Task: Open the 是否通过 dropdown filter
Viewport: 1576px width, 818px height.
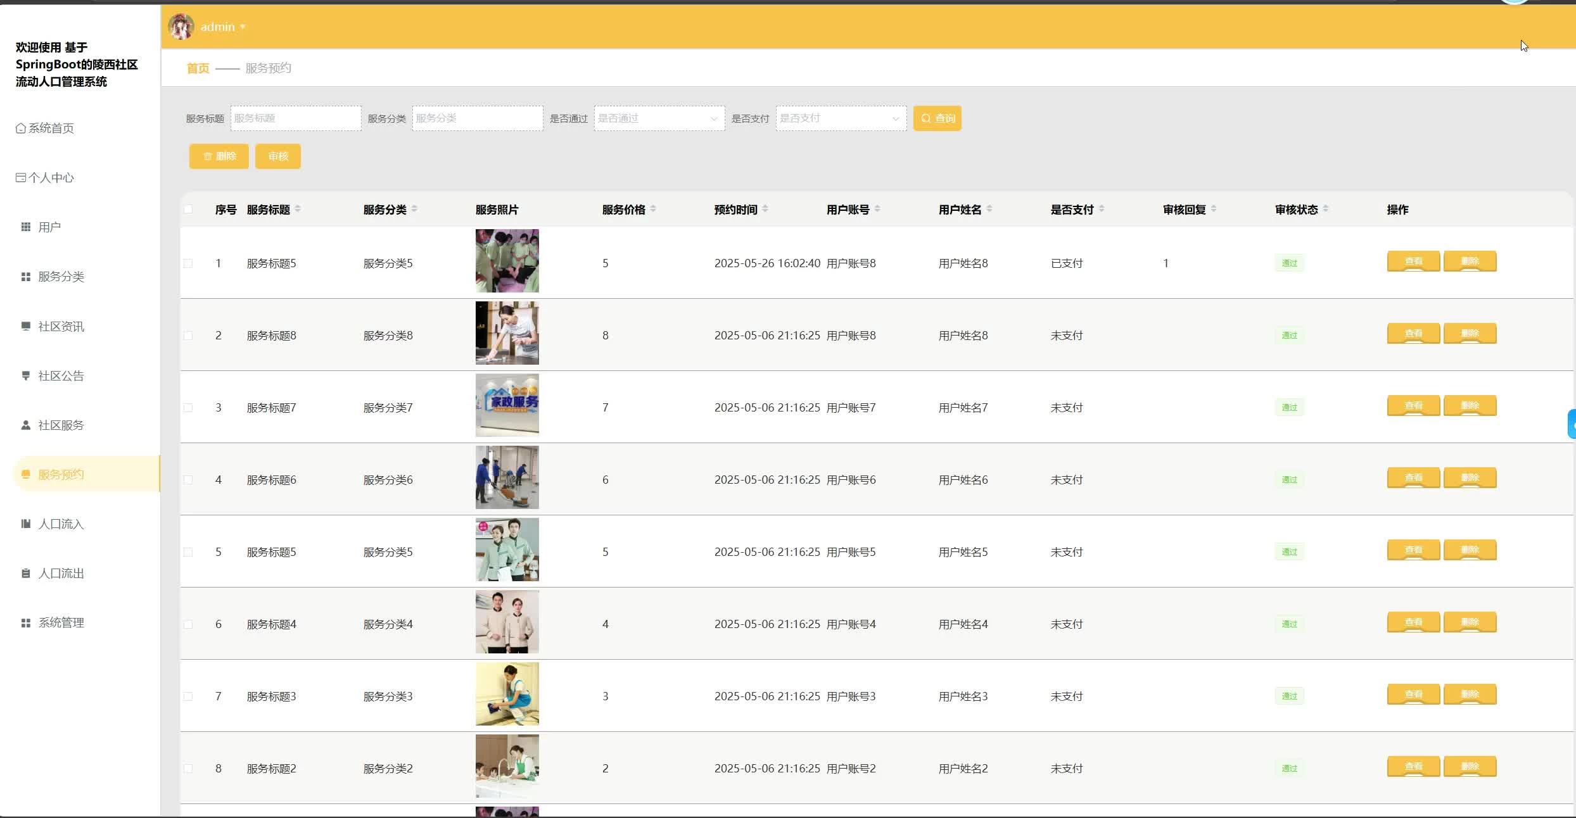Action: pyautogui.click(x=659, y=118)
